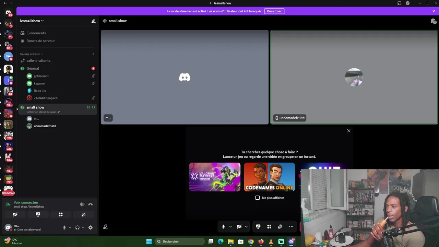
Task: Open server icon with 175 badge
Action: click(x=8, y=135)
